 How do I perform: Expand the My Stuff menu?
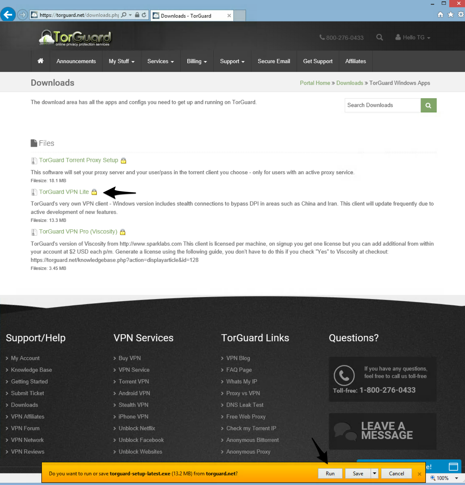click(122, 61)
